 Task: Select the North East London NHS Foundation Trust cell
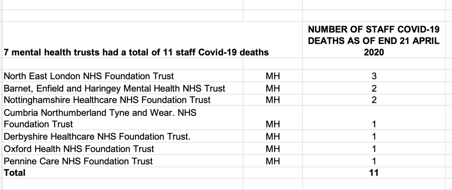point(89,76)
